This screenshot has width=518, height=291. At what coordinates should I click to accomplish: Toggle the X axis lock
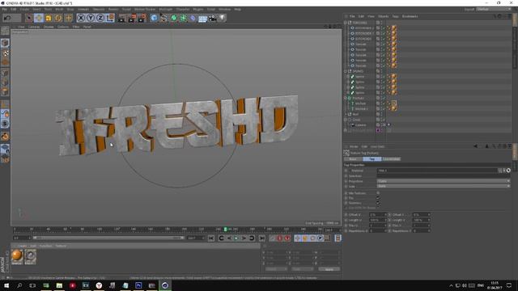81,18
